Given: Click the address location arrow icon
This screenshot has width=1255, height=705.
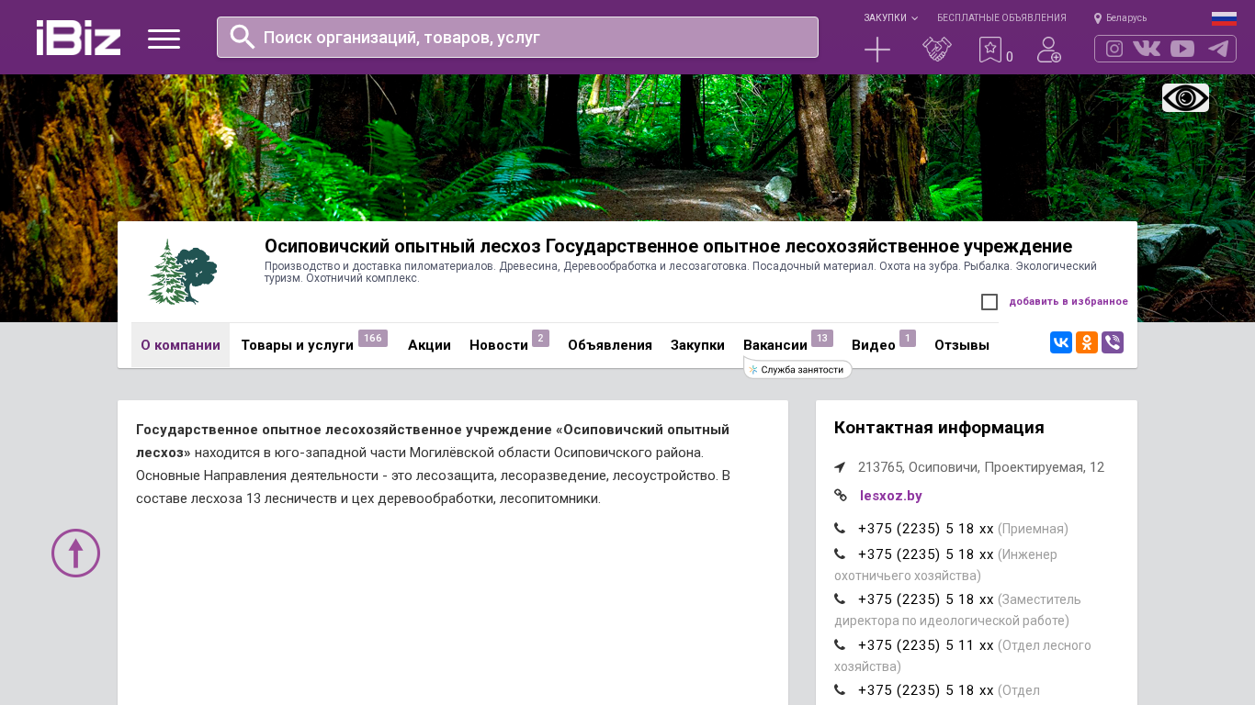Looking at the screenshot, I should click(840, 467).
